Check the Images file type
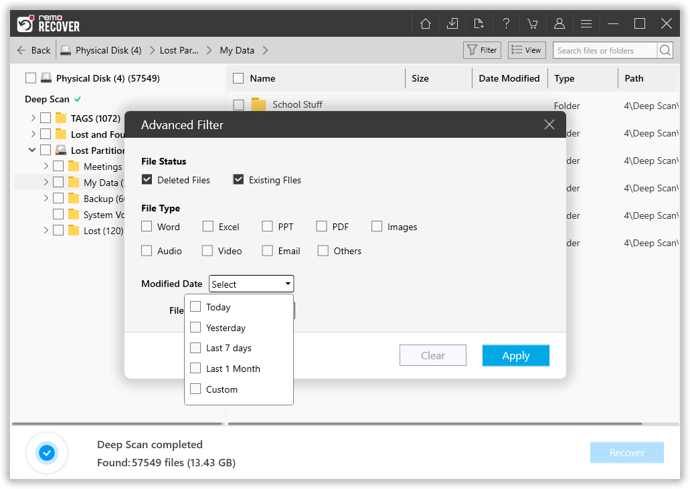 (x=377, y=227)
